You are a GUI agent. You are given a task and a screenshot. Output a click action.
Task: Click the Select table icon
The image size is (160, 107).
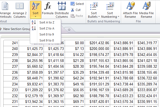point(72,4)
